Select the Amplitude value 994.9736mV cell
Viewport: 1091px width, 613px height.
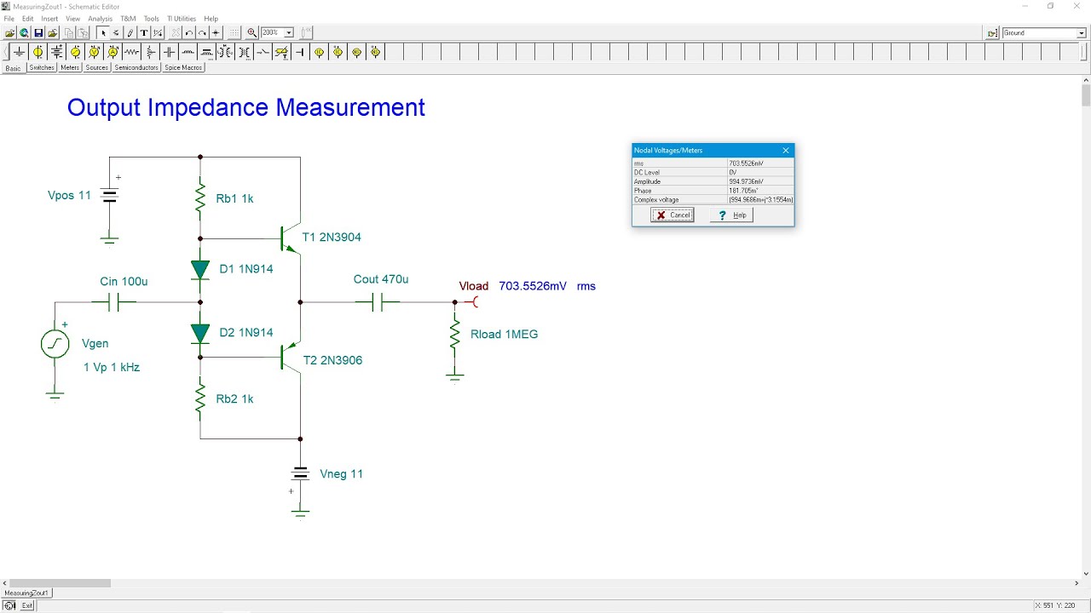[x=760, y=181]
